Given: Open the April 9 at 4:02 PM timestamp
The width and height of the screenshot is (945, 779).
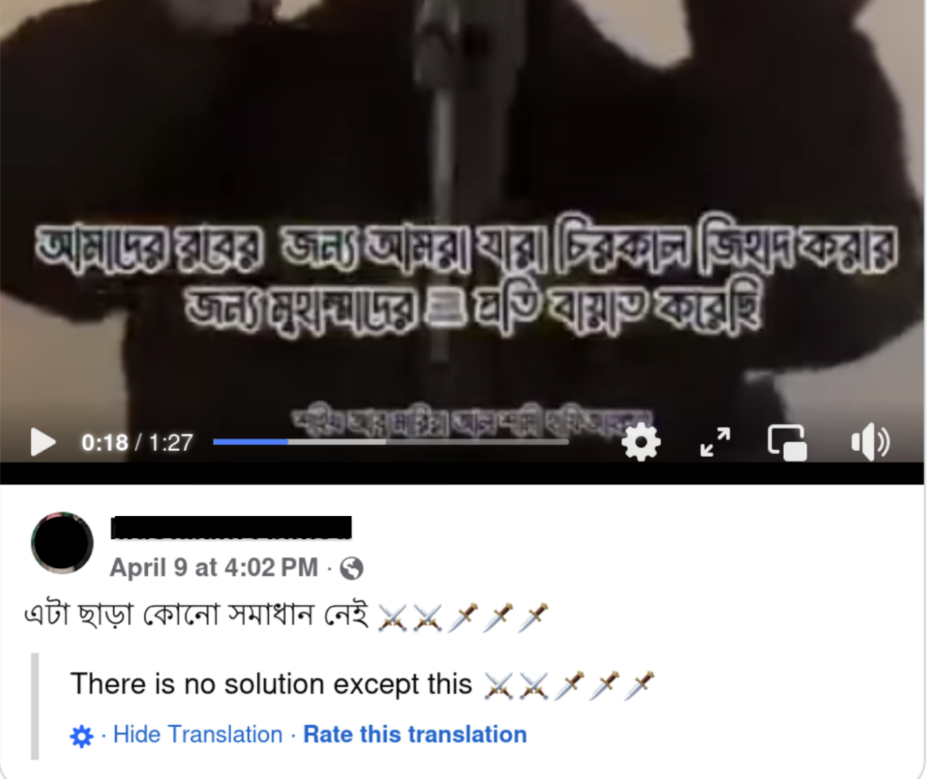Looking at the screenshot, I should point(214,567).
